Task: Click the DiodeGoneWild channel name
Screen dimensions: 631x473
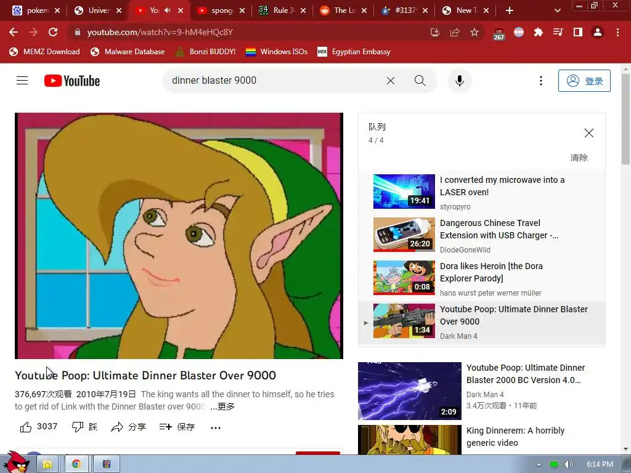Action: pyautogui.click(x=465, y=250)
